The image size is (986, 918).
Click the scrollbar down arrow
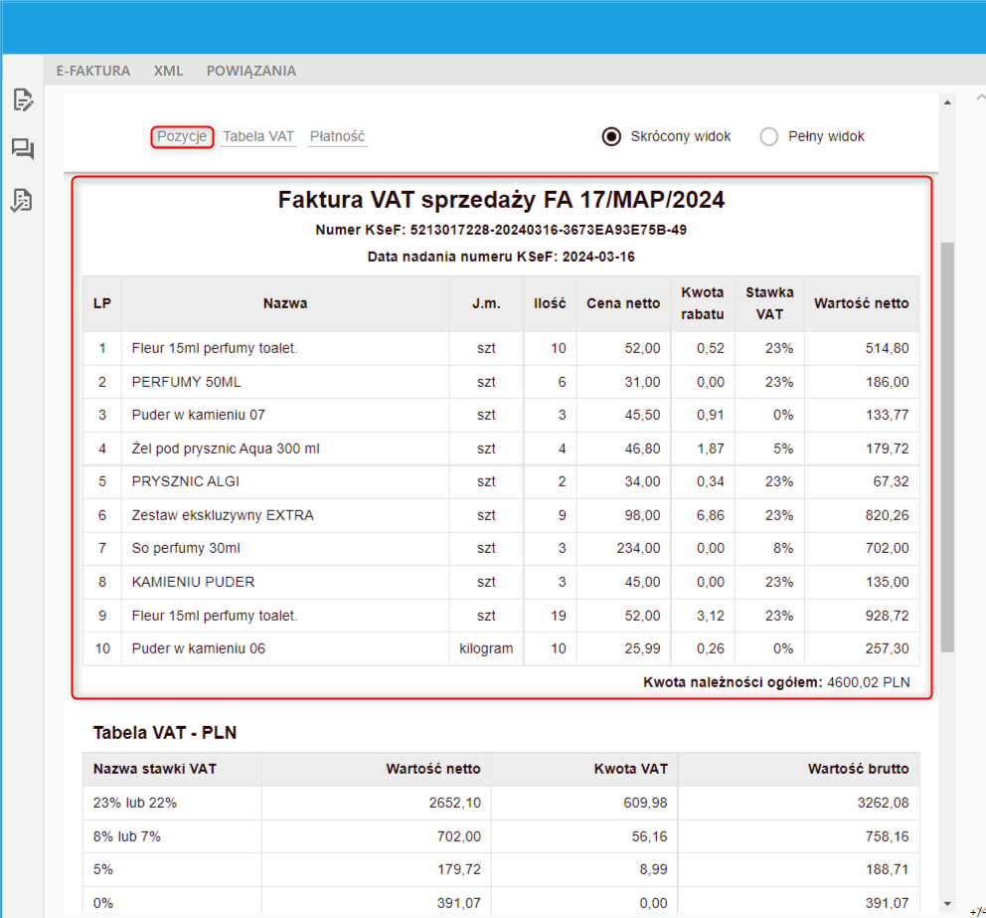coord(947,904)
